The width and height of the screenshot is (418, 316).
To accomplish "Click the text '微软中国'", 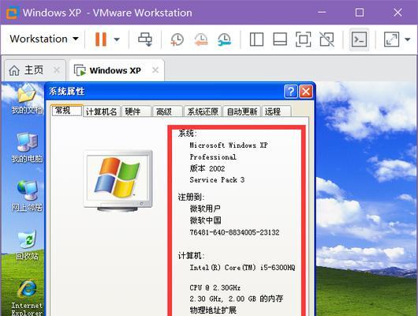I will (205, 220).
